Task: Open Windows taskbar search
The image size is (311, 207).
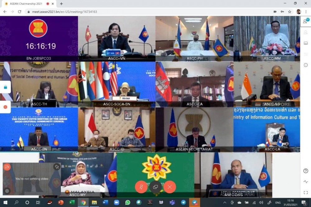Action: pos(16,202)
